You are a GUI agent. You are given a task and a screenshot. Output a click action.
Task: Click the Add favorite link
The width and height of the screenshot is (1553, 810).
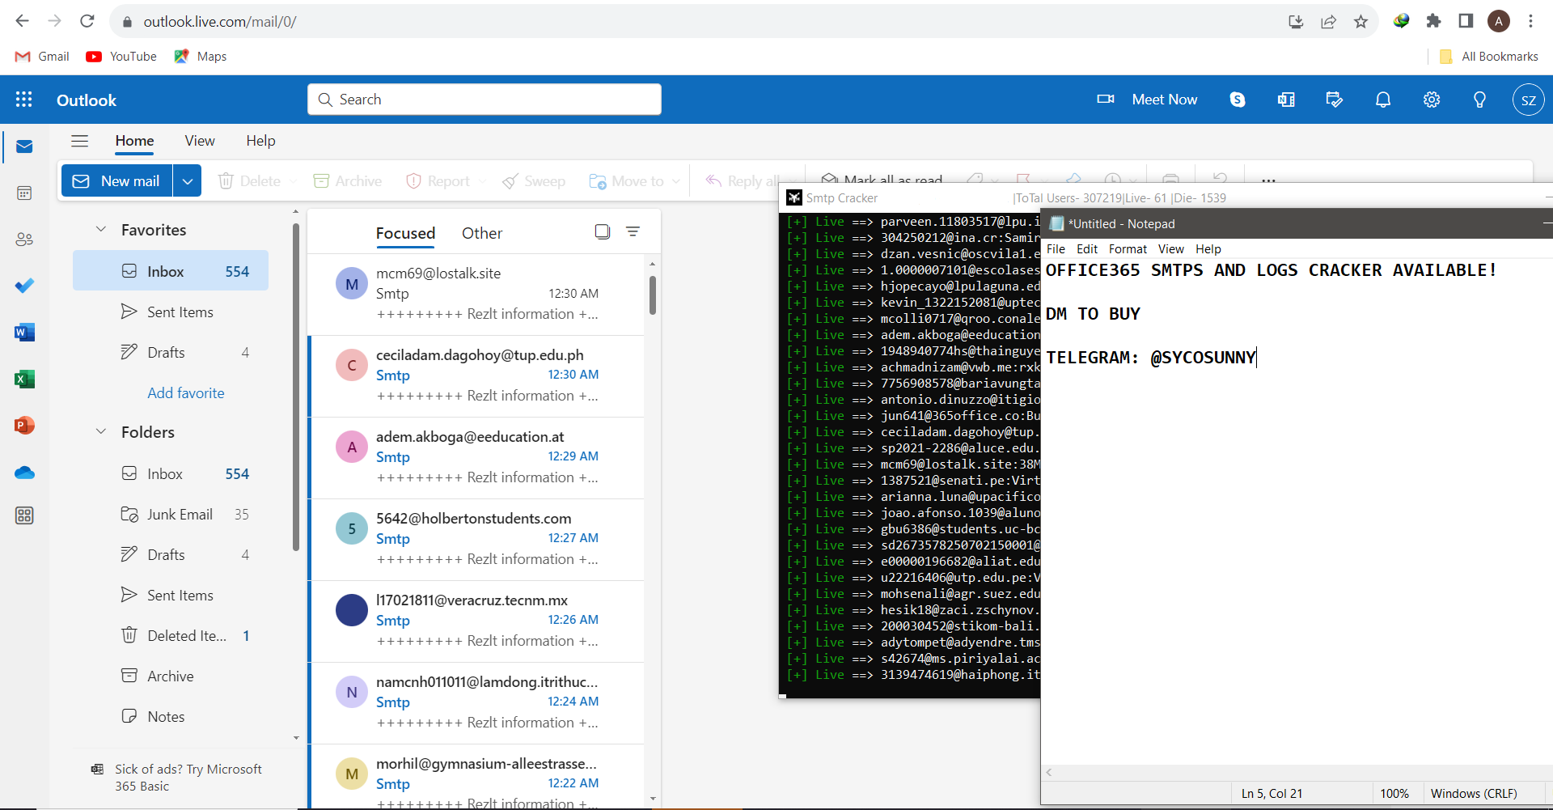coord(186,393)
